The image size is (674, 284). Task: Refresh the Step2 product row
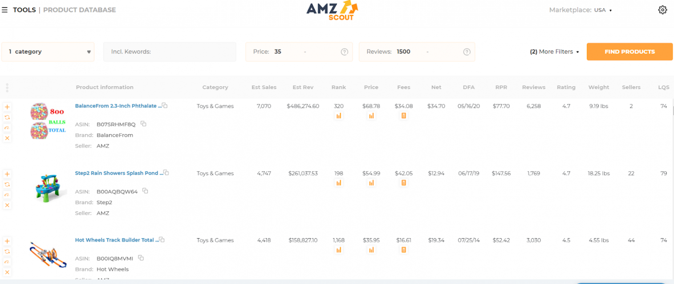tap(7, 184)
